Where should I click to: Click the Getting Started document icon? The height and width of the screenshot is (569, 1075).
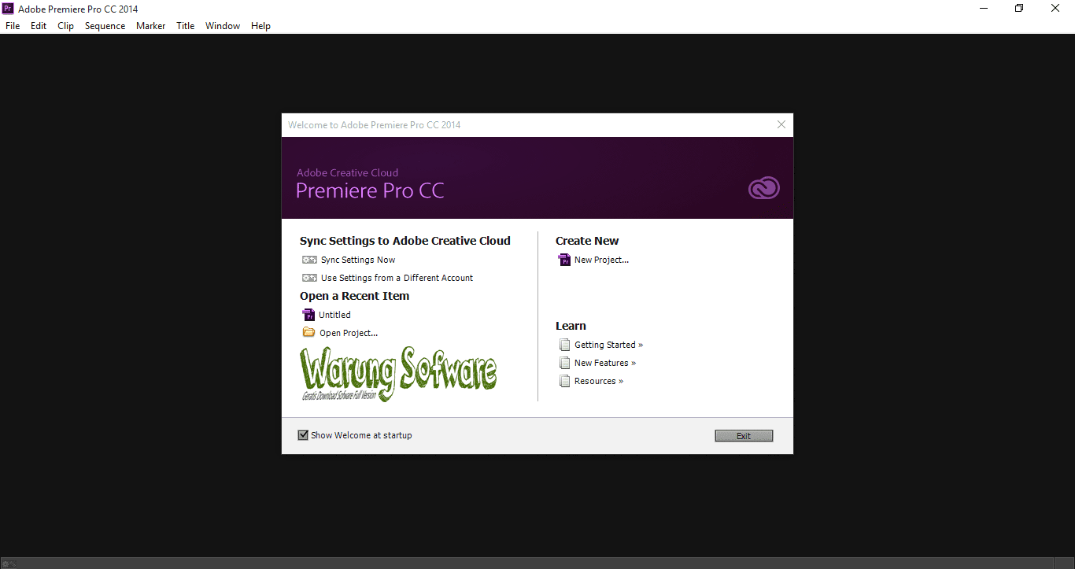[x=564, y=345]
